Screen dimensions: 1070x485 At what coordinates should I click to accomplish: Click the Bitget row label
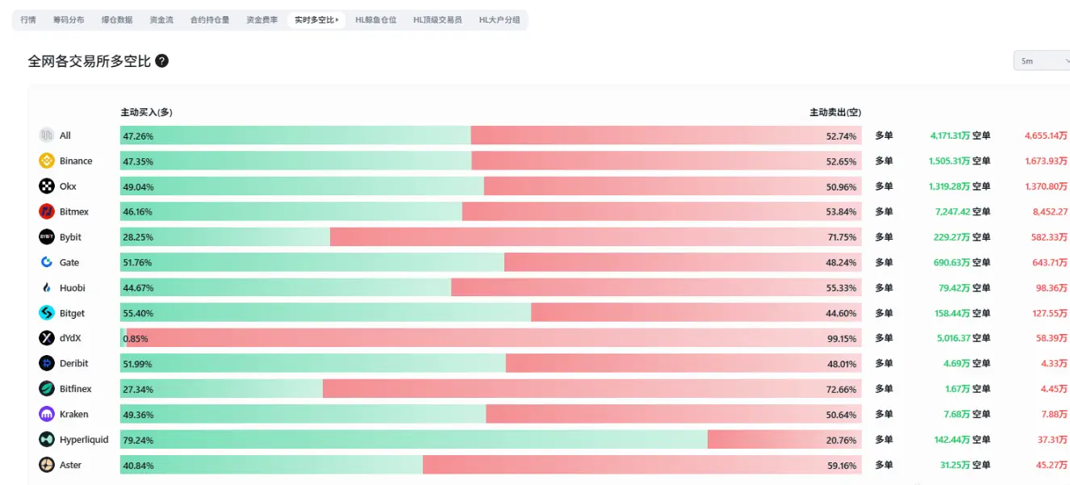pyautogui.click(x=72, y=313)
